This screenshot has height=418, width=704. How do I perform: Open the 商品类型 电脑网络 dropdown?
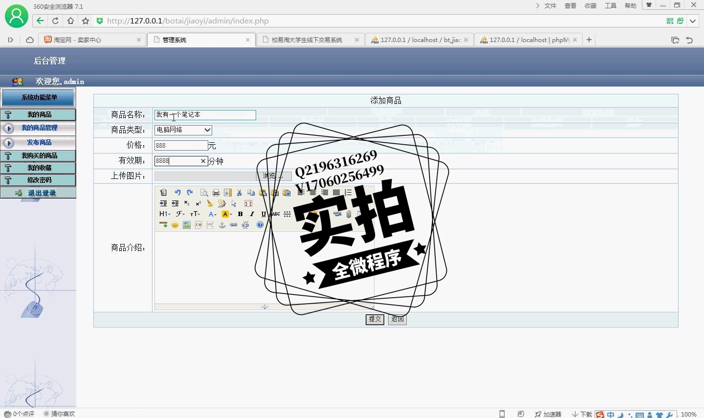pyautogui.click(x=183, y=130)
